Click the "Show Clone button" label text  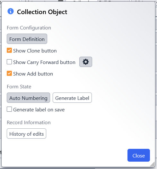(x=35, y=51)
